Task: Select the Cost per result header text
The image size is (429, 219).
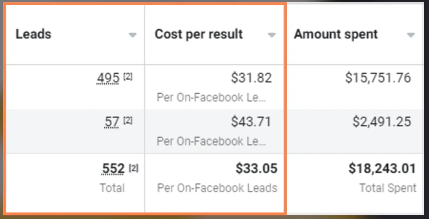Action: point(199,34)
